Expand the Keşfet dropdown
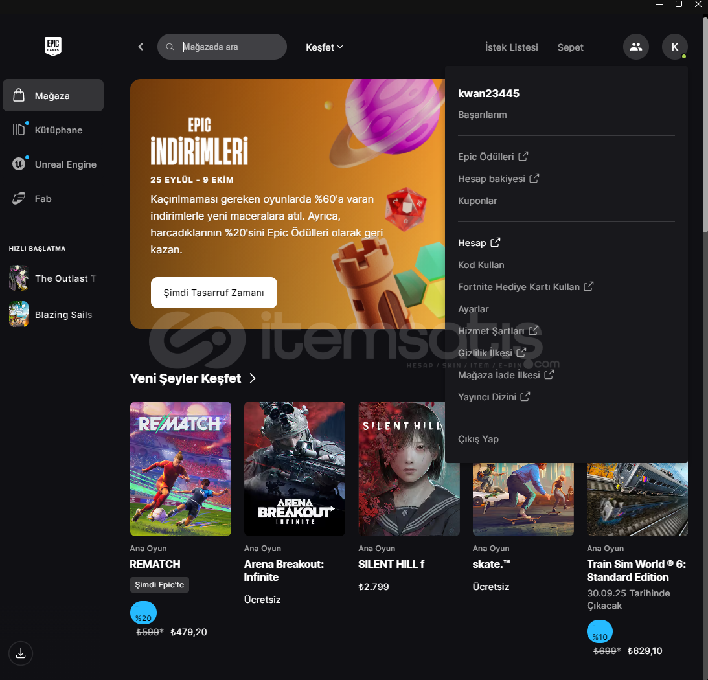The image size is (708, 680). 324,47
